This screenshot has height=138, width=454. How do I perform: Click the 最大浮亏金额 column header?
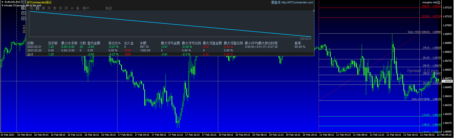click(170, 43)
